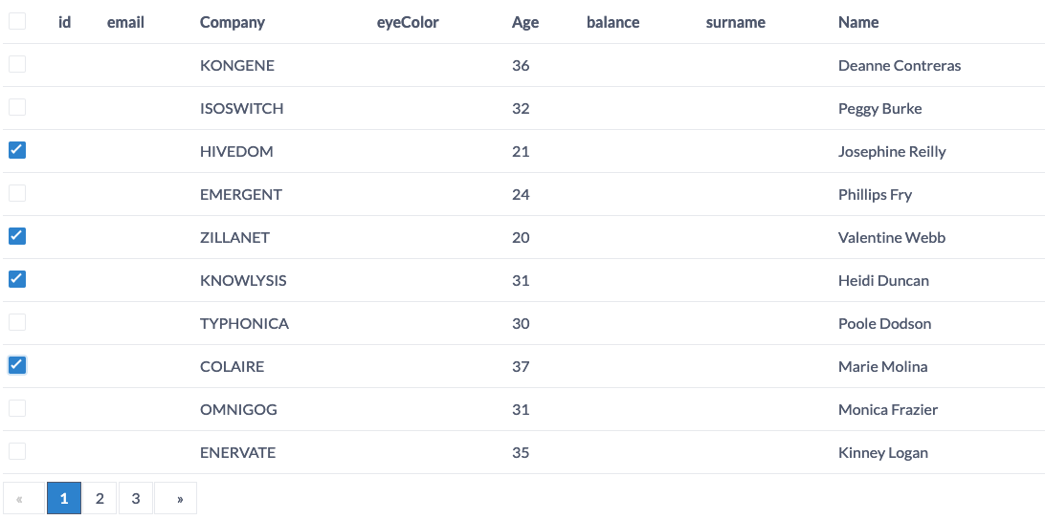The width and height of the screenshot is (1045, 520).
Task: Select the ENERVATE row checkbox
Action: (x=16, y=451)
